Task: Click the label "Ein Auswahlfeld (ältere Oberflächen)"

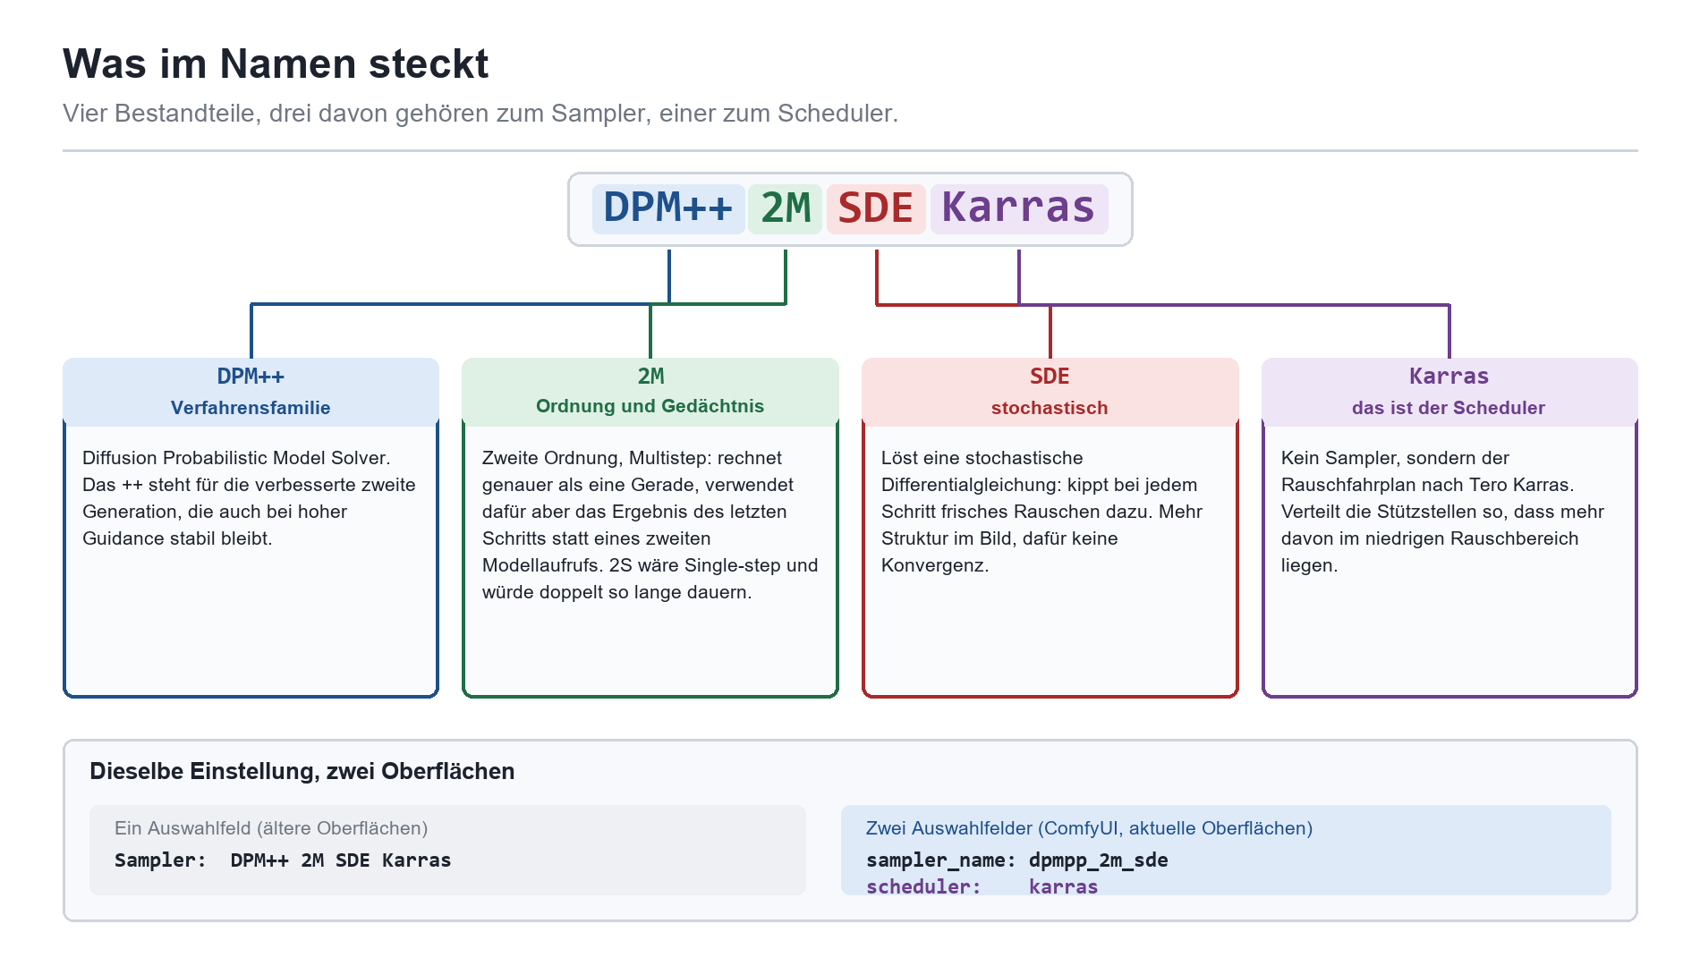Action: click(271, 828)
